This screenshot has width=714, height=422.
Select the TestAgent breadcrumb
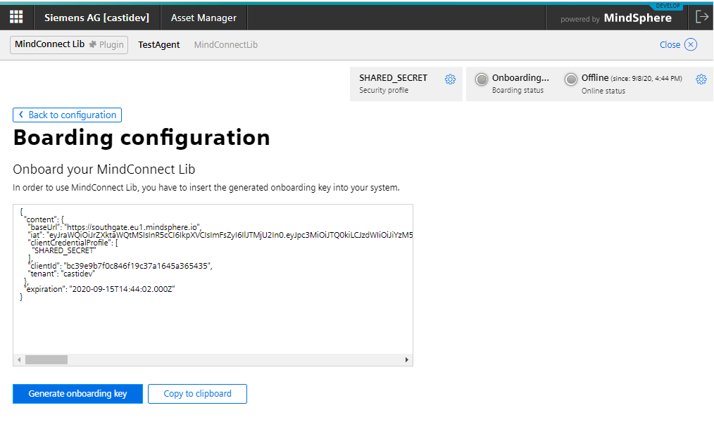click(159, 44)
